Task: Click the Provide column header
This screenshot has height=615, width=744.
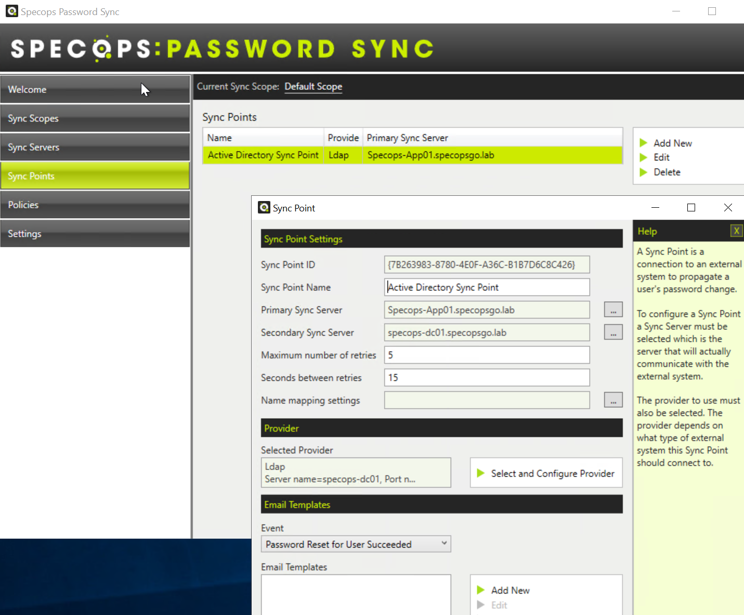Action: tap(343, 138)
